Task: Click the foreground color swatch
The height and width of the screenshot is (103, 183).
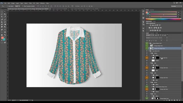Action: tap(2, 38)
